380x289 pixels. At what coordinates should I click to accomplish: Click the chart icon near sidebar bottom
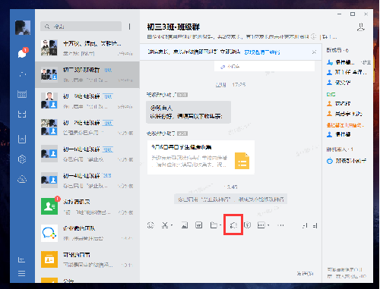tap(21, 259)
